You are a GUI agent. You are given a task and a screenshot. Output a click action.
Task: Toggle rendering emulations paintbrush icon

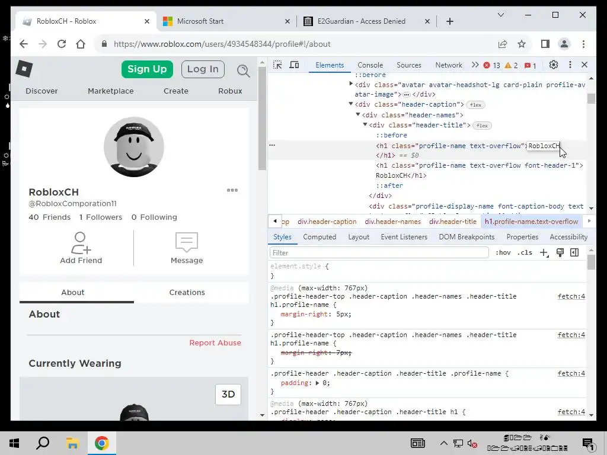[560, 252]
